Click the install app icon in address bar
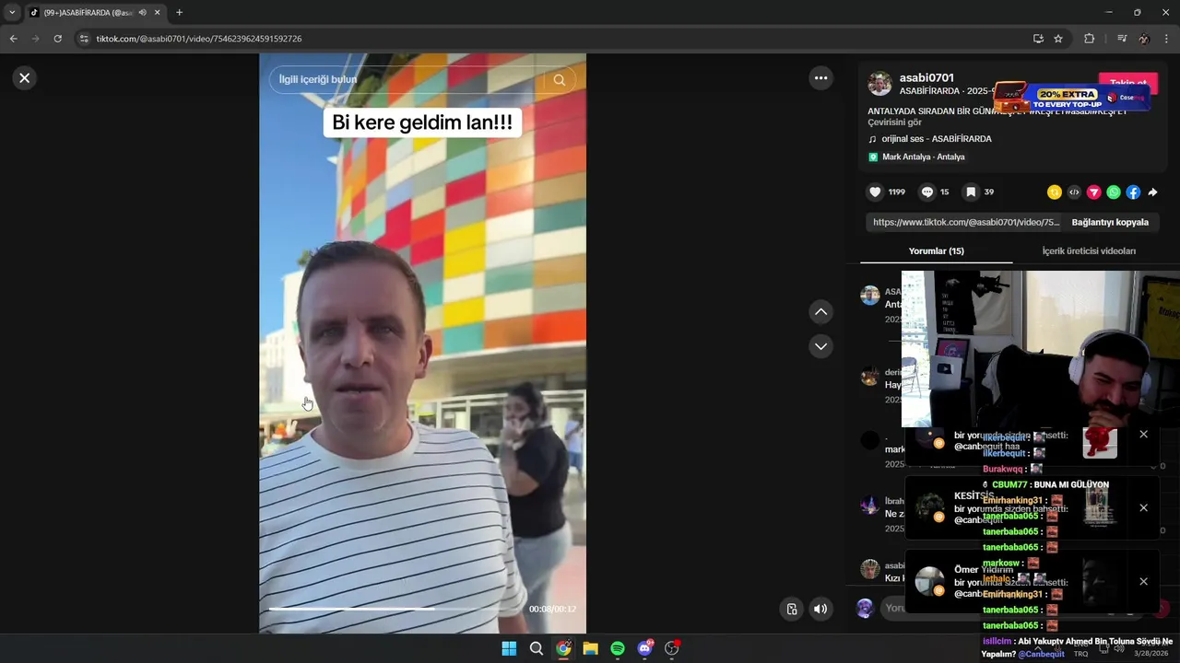The height and width of the screenshot is (663, 1180). coord(1038,39)
